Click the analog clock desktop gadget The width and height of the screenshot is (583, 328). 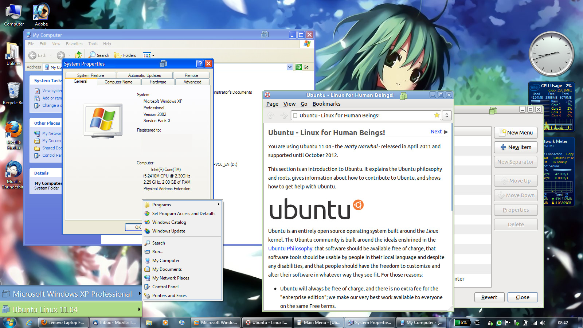pyautogui.click(x=551, y=54)
